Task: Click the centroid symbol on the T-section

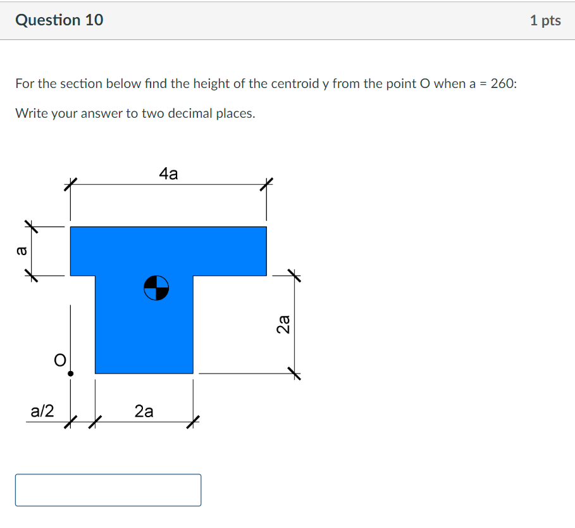Action: [156, 287]
